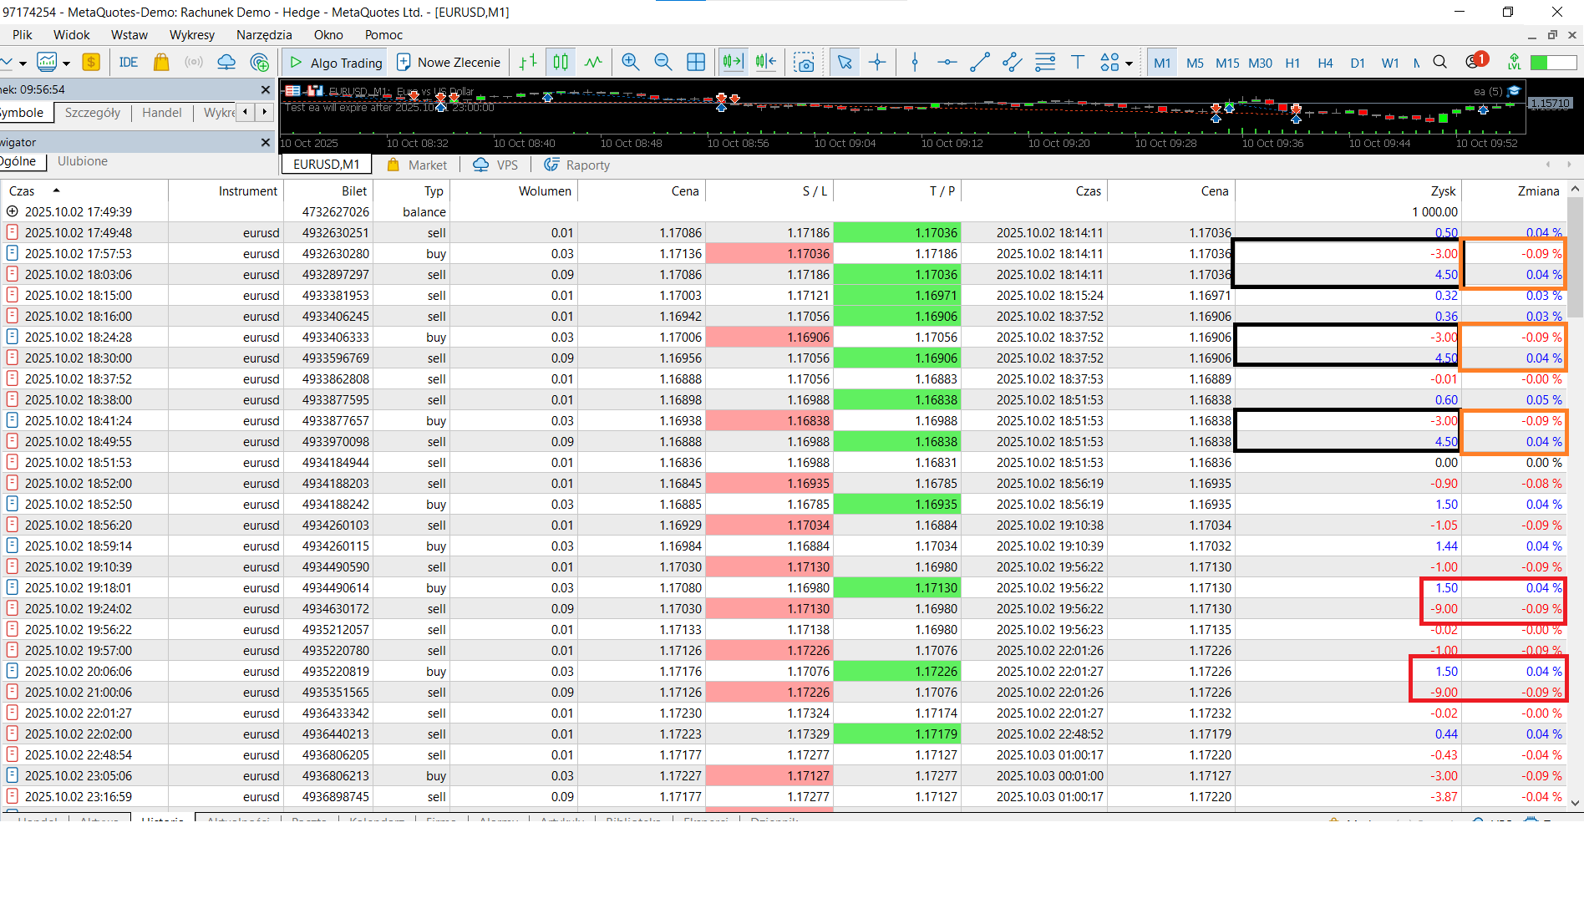Sort by the Wolumen column header

[x=545, y=191]
